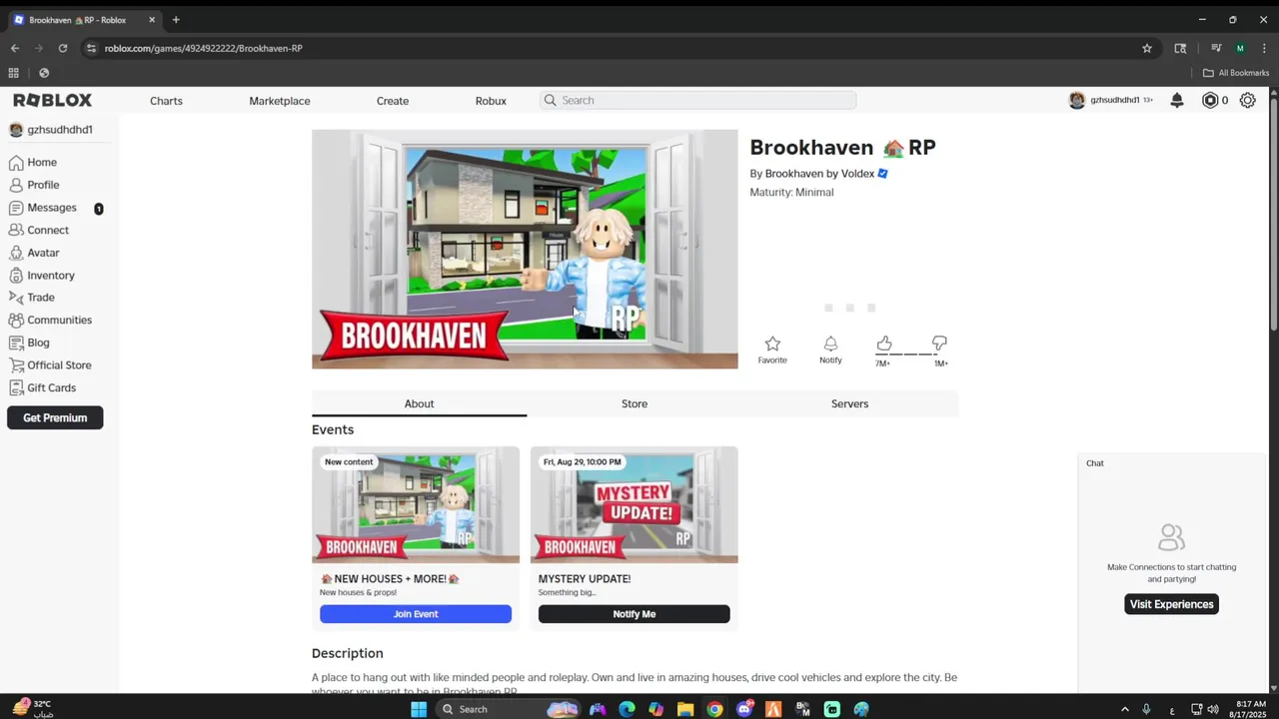Open the Roblox logo home link

[52, 100]
